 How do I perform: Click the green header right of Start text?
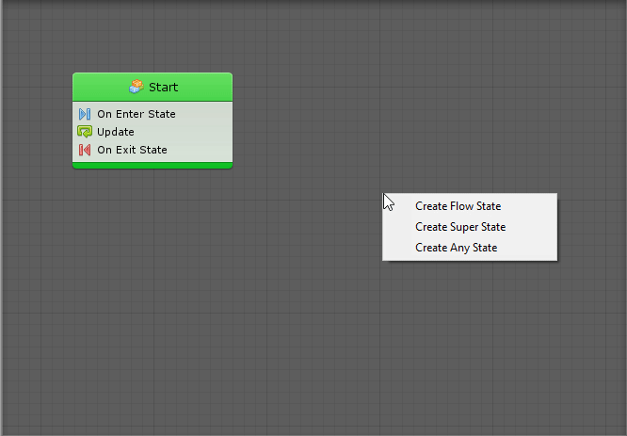click(205, 87)
